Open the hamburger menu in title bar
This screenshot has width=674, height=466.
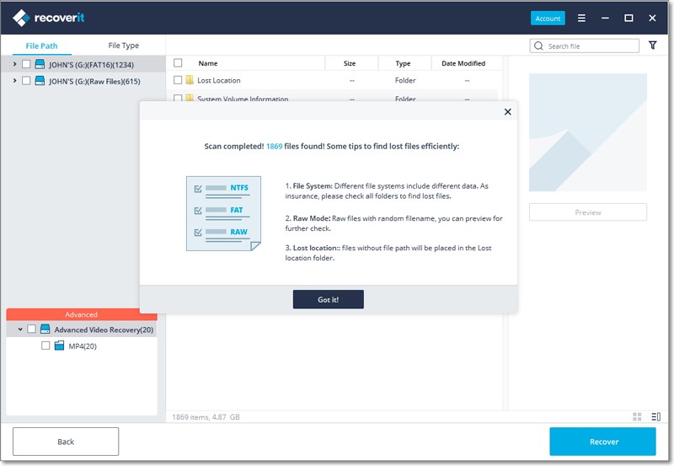[x=581, y=18]
